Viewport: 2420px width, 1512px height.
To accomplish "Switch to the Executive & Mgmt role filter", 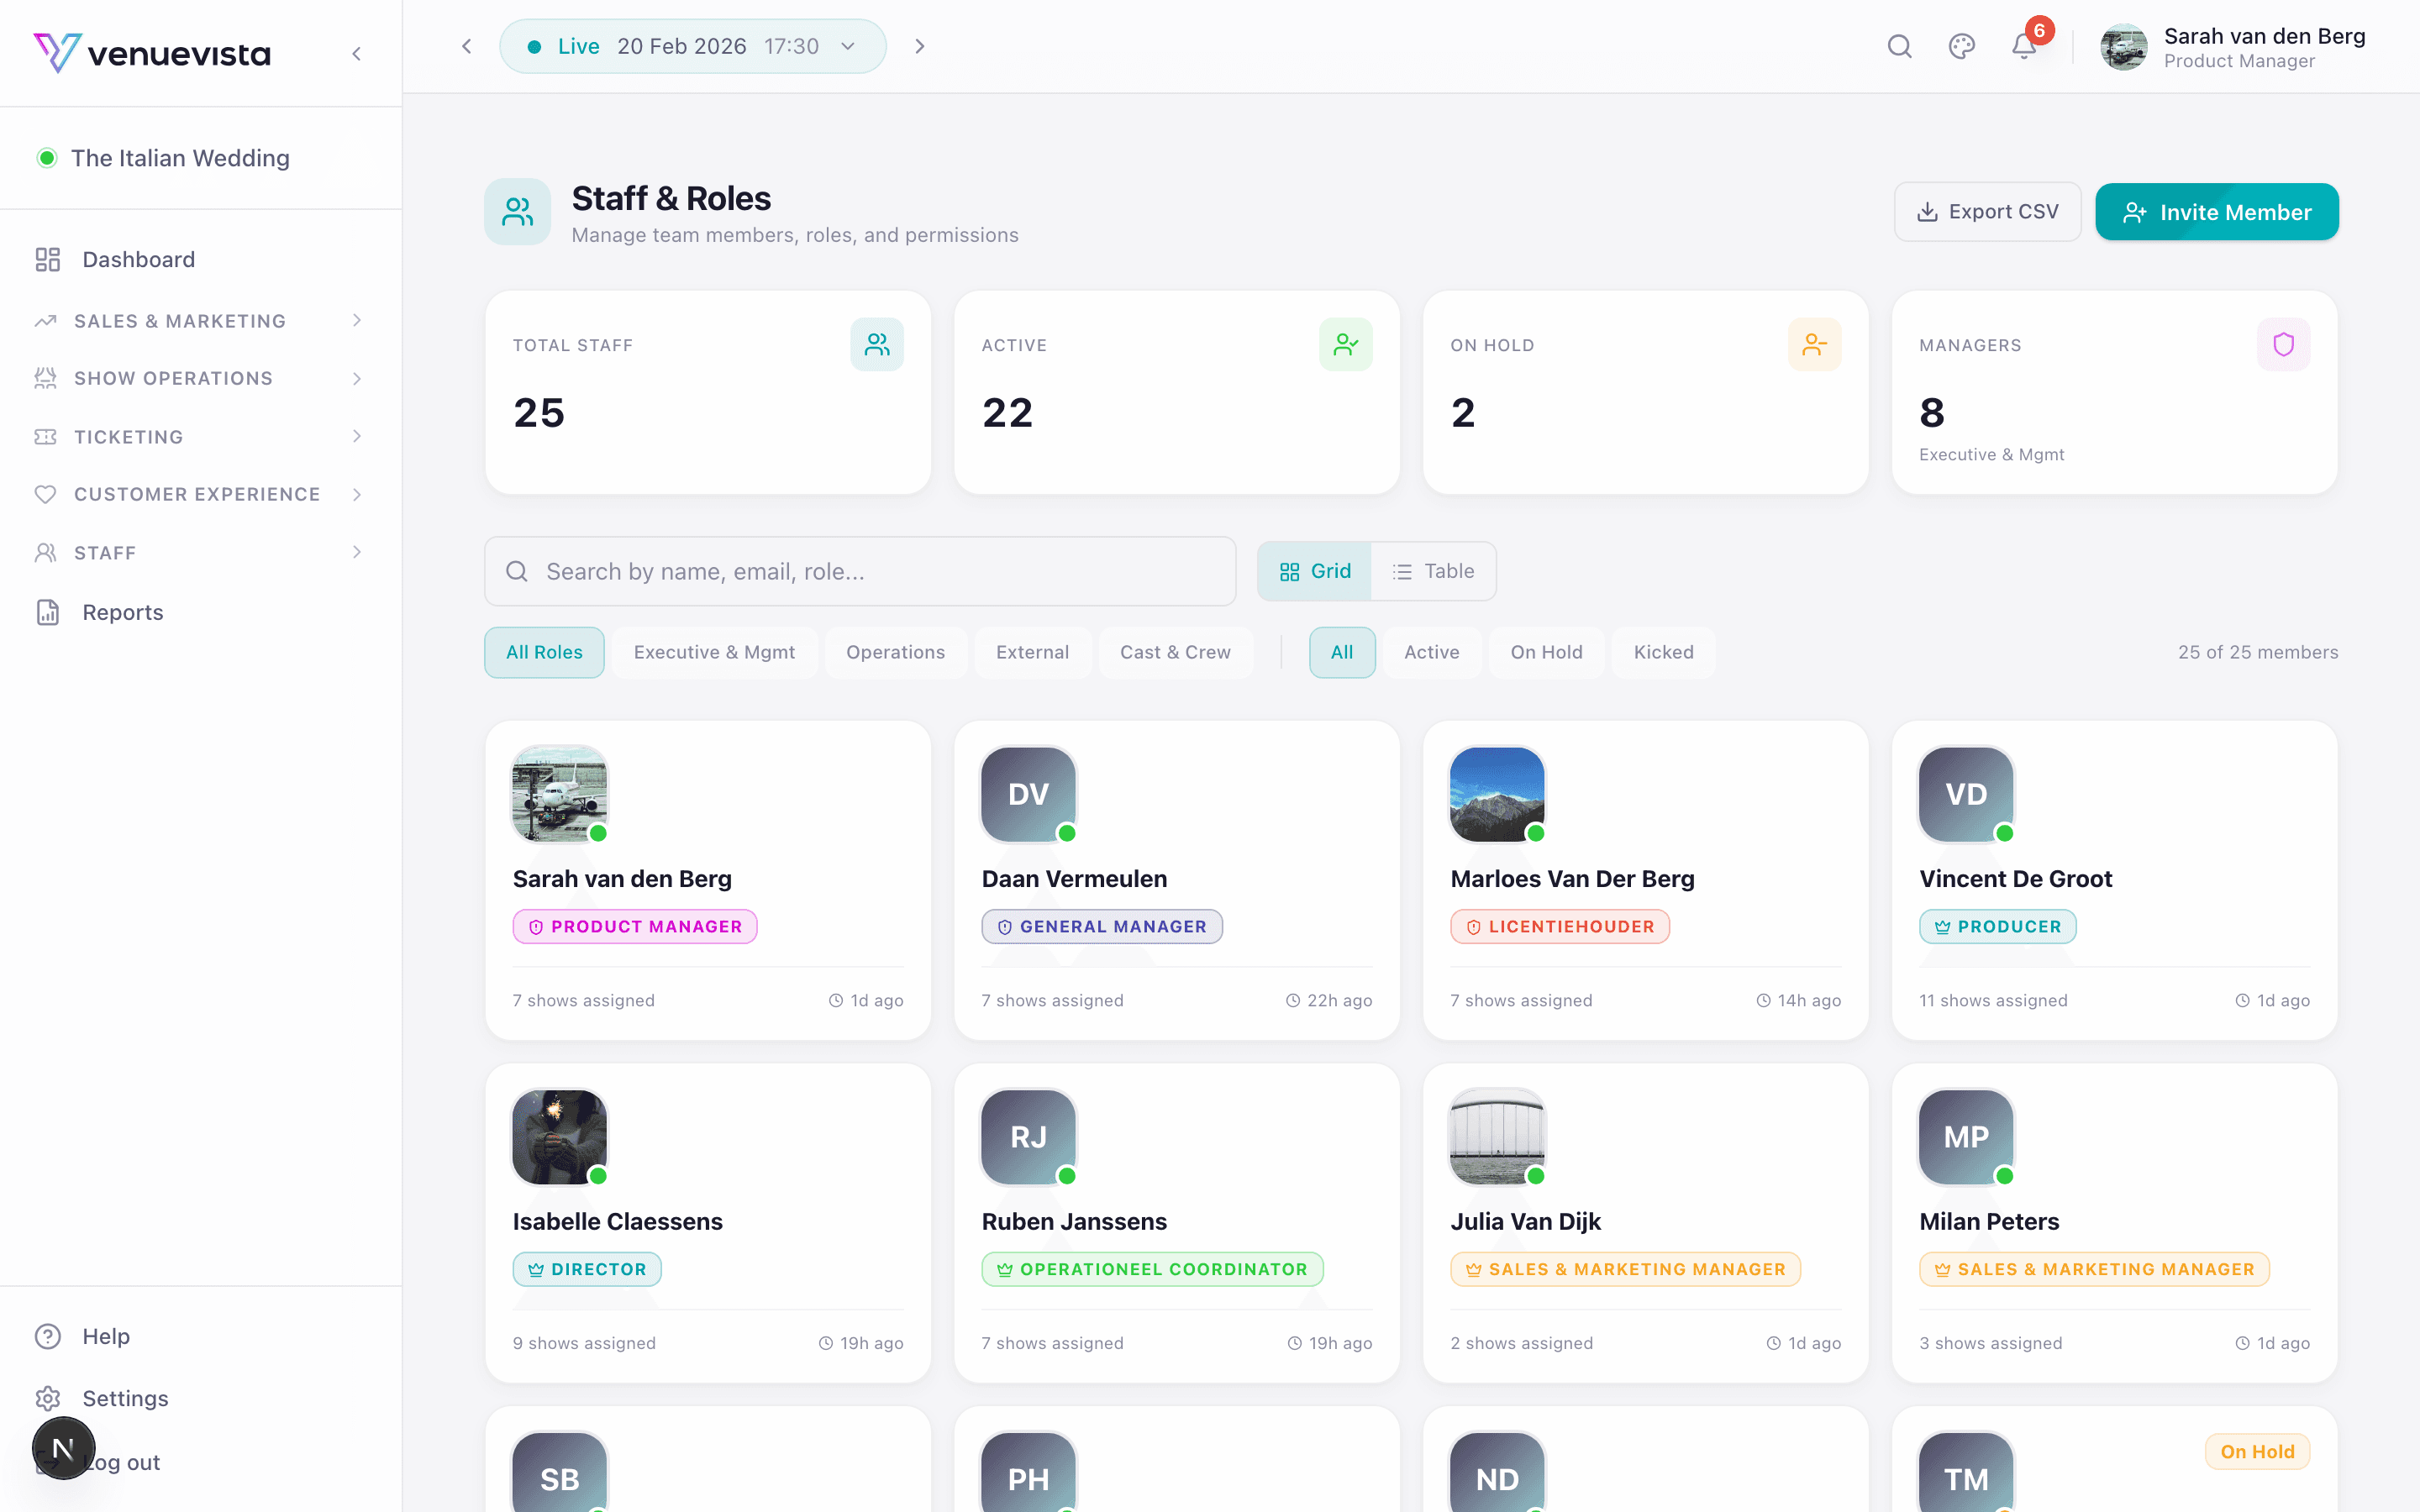I will pyautogui.click(x=714, y=651).
